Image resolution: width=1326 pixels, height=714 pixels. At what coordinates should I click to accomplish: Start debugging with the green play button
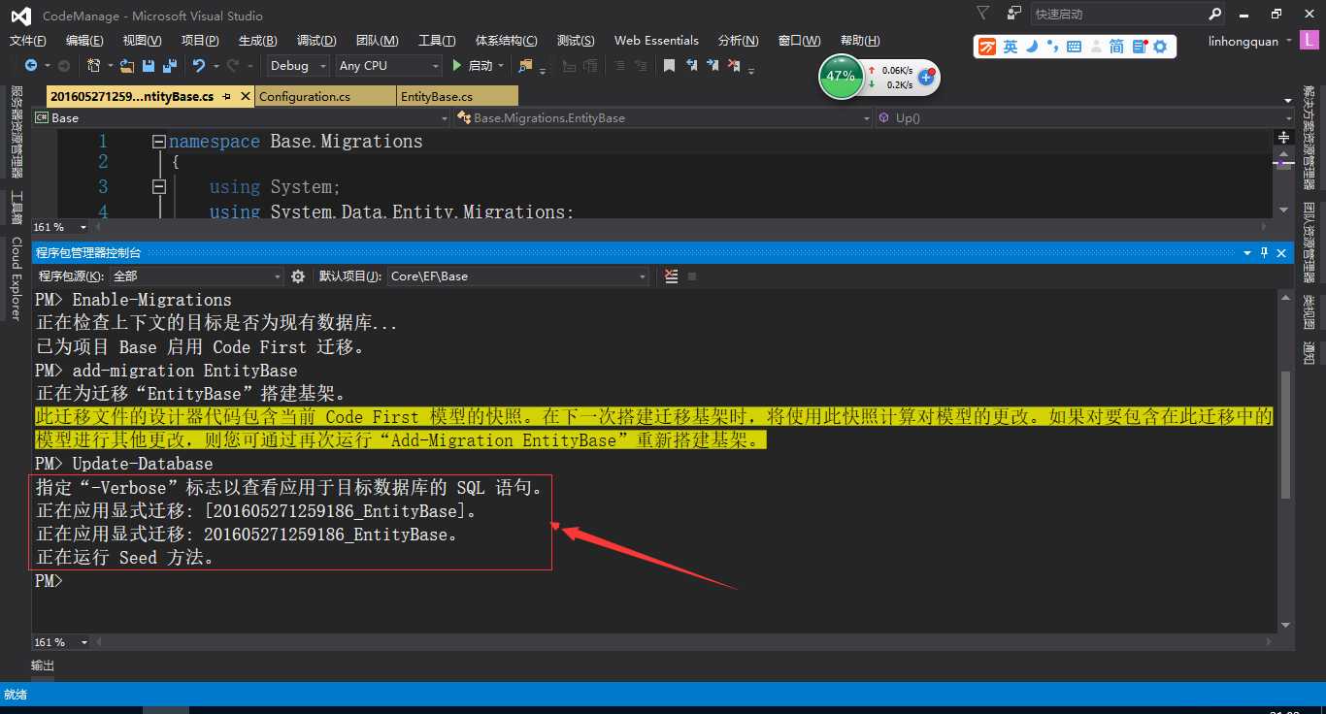[458, 66]
